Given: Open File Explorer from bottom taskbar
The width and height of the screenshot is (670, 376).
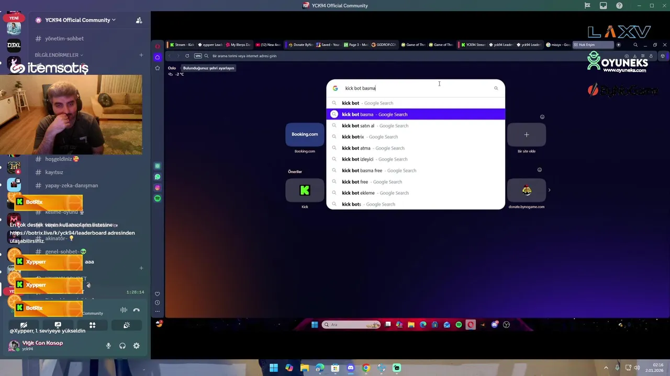Looking at the screenshot, I should pos(304,368).
